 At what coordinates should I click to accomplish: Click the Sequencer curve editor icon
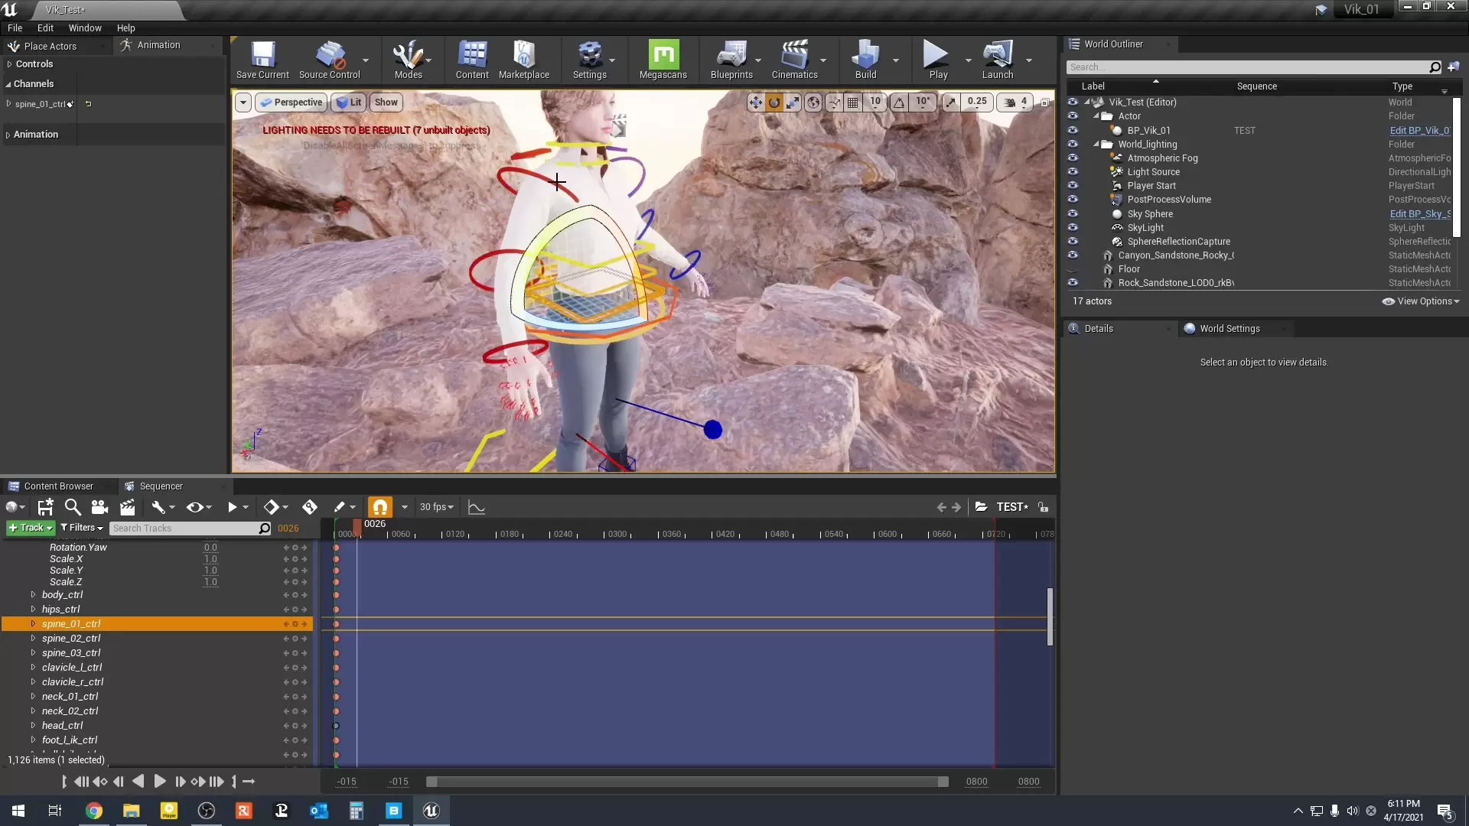point(476,507)
